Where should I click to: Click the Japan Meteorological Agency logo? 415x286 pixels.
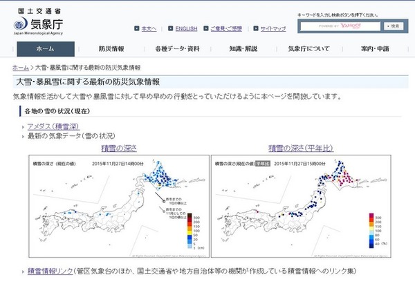coord(38,26)
